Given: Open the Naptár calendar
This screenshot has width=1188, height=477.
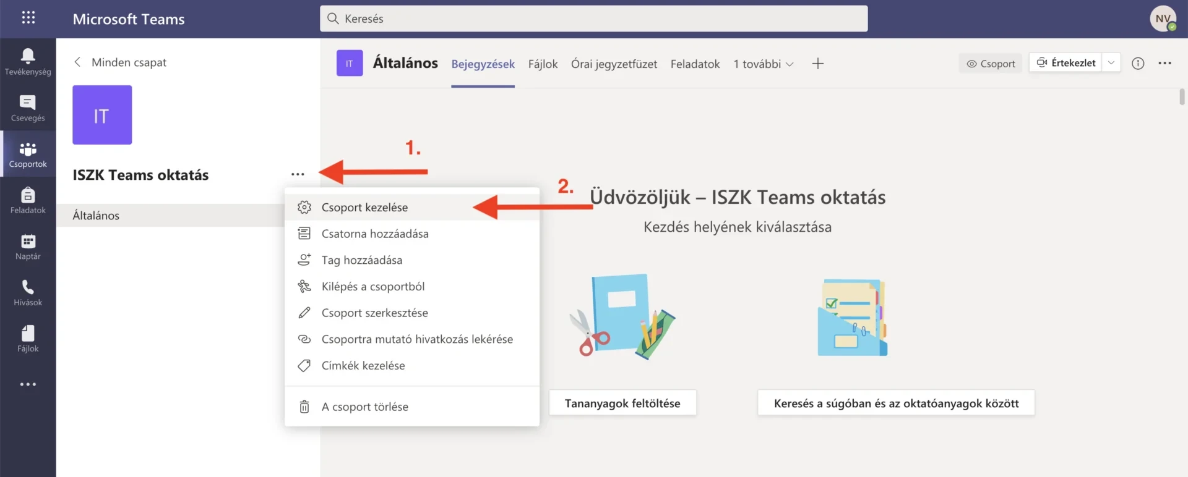Looking at the screenshot, I should [x=28, y=247].
